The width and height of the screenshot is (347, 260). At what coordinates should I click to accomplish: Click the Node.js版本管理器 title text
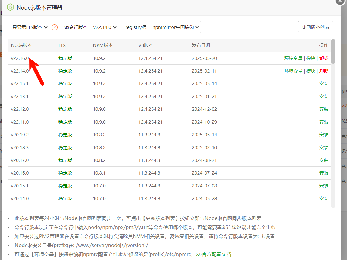pos(39,8)
